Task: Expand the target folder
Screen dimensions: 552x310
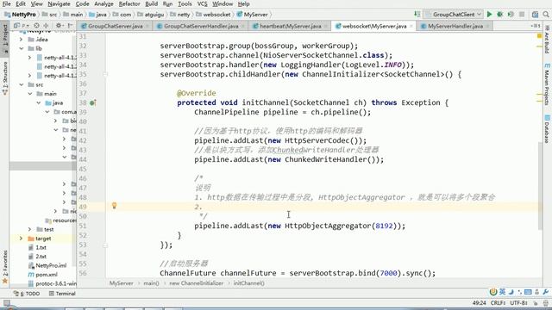Action: click(x=21, y=239)
